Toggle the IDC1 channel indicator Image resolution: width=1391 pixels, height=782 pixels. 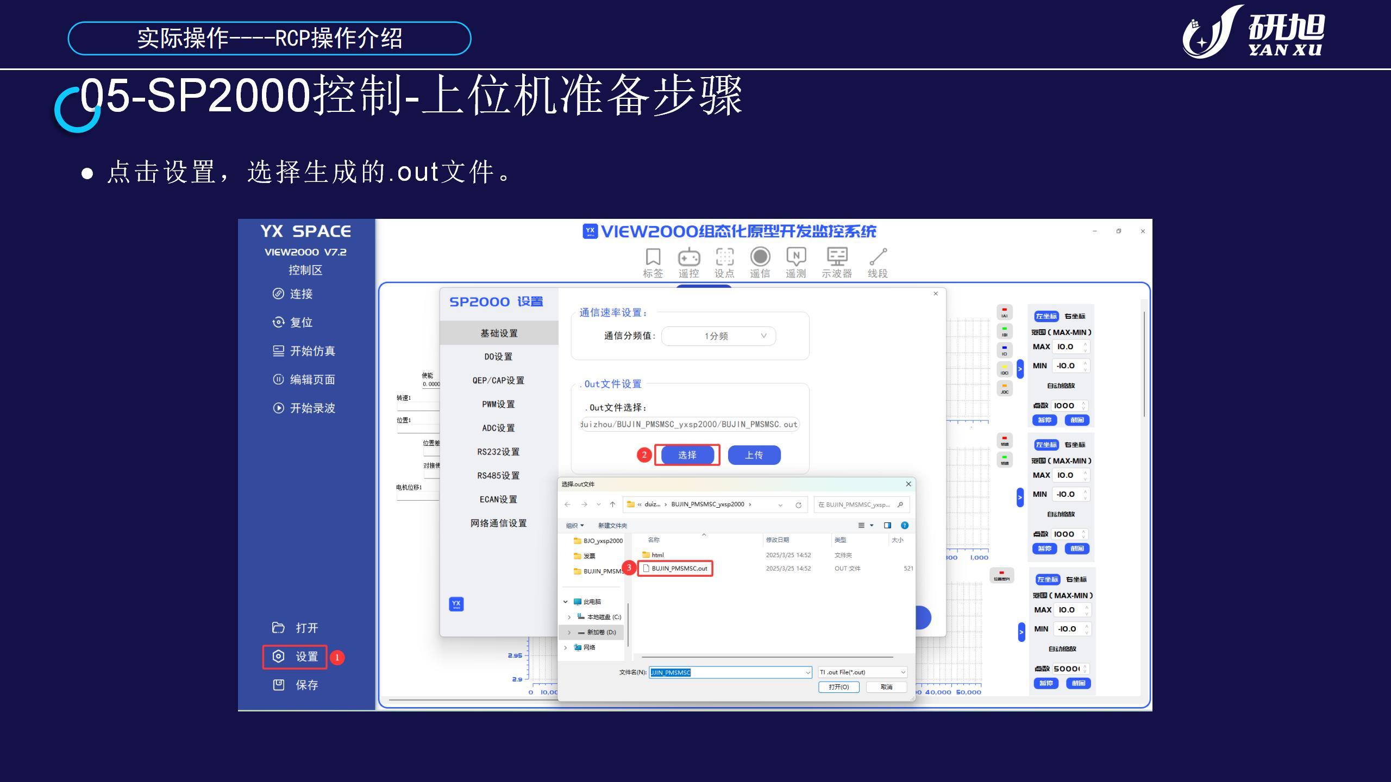[x=1004, y=369]
